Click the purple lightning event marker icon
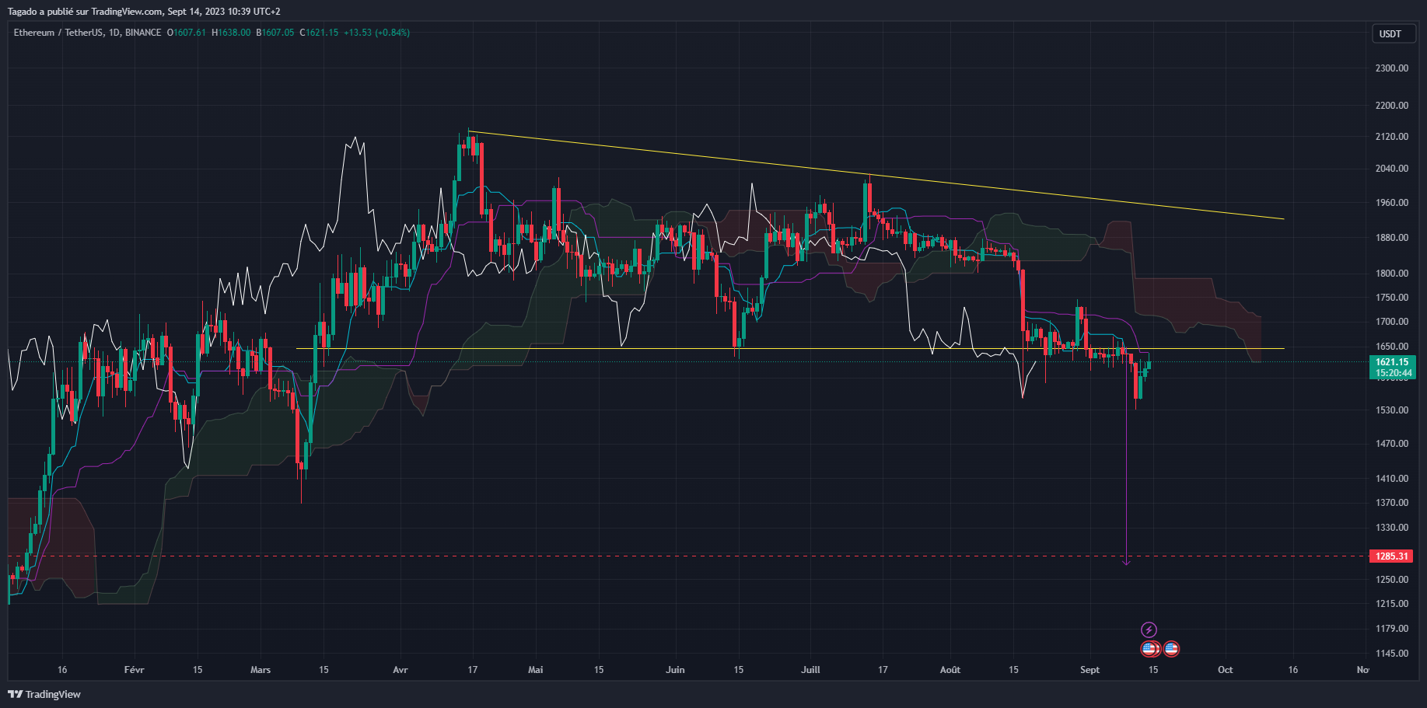Viewport: 1427px width, 708px height. tap(1151, 630)
